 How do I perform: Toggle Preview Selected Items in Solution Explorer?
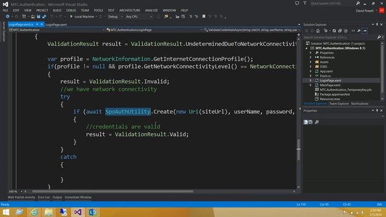point(365,31)
